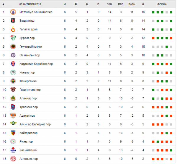Sort standings by the РАЗН column
The width and height of the screenshot is (177, 164).
(132, 5)
